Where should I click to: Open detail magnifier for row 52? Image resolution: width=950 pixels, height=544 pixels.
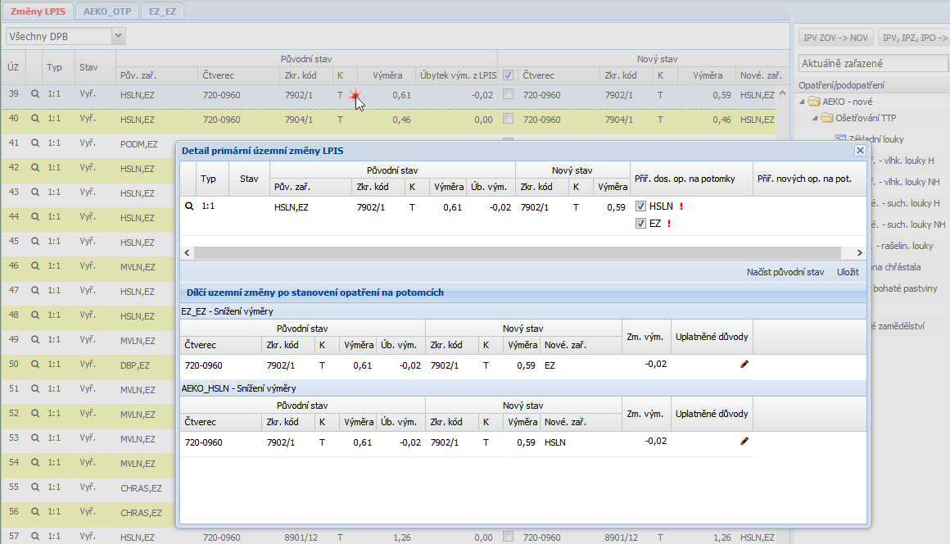pyautogui.click(x=35, y=413)
